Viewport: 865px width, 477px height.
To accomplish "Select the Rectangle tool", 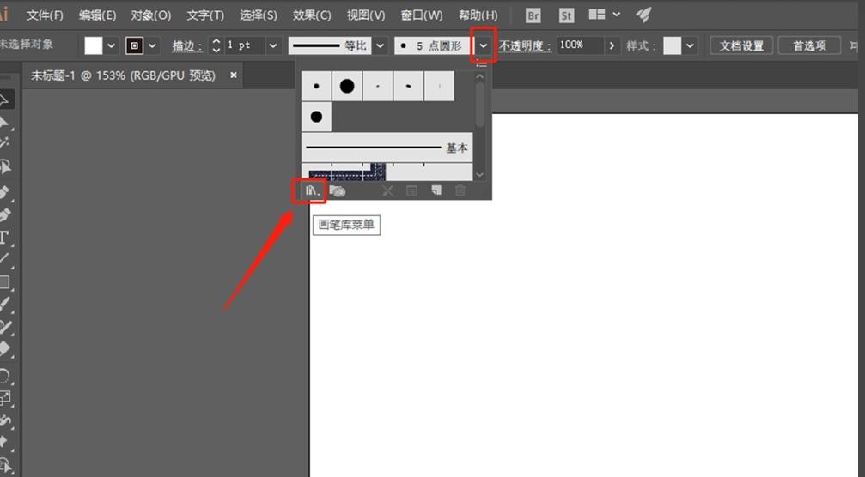I will (x=4, y=282).
